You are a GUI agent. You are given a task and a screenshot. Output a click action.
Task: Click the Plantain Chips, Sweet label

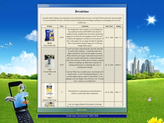point(50,100)
